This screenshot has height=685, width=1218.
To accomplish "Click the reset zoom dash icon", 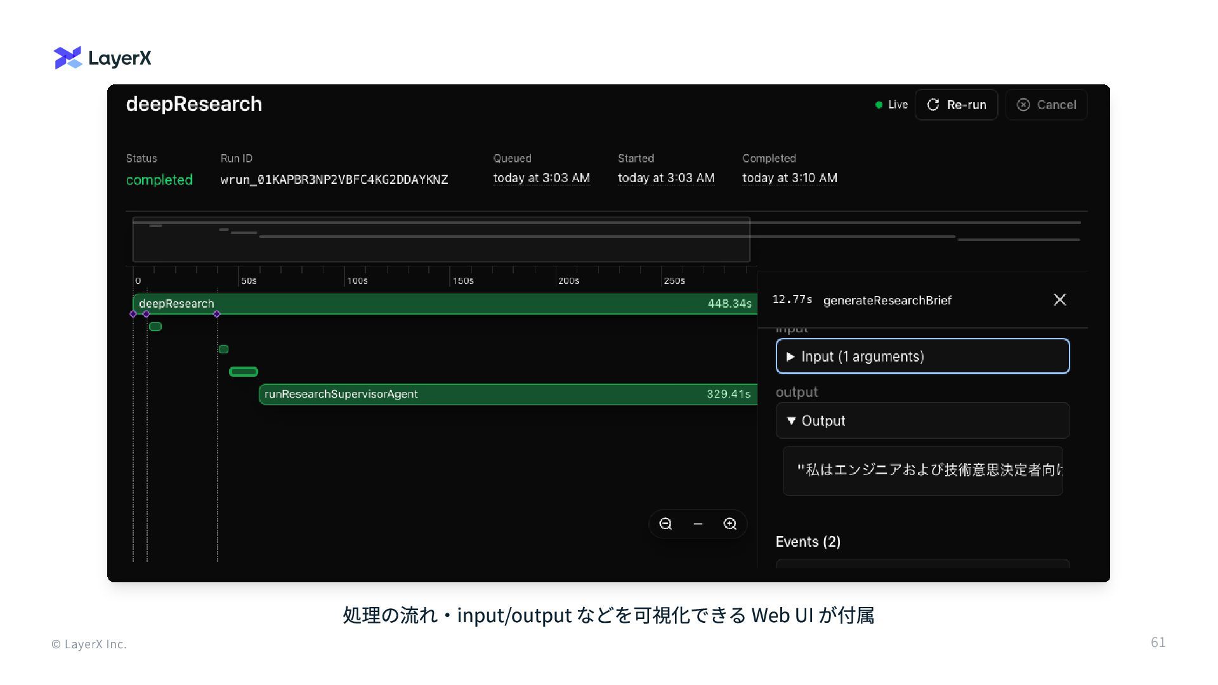I will 698,524.
